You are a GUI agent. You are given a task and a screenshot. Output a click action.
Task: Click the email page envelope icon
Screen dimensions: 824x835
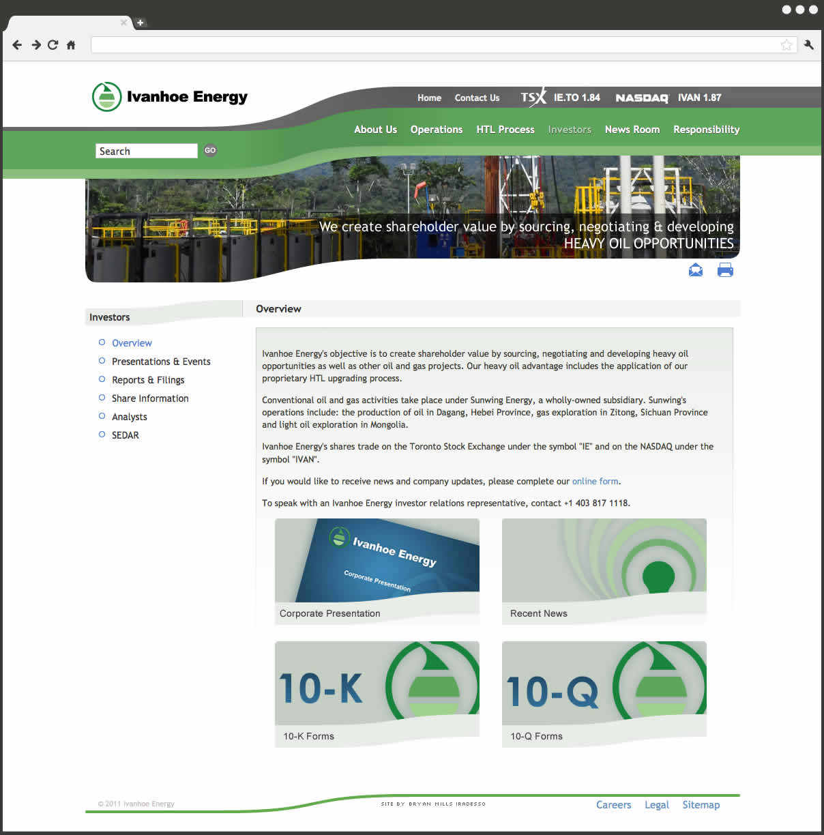[695, 270]
